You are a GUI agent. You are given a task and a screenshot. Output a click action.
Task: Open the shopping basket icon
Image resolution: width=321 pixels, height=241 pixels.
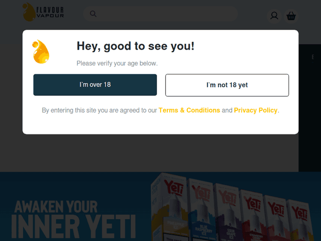(x=291, y=16)
